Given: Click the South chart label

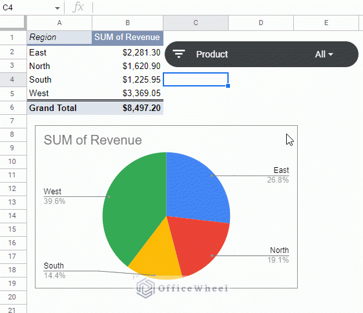Looking at the screenshot, I should coord(54,266).
